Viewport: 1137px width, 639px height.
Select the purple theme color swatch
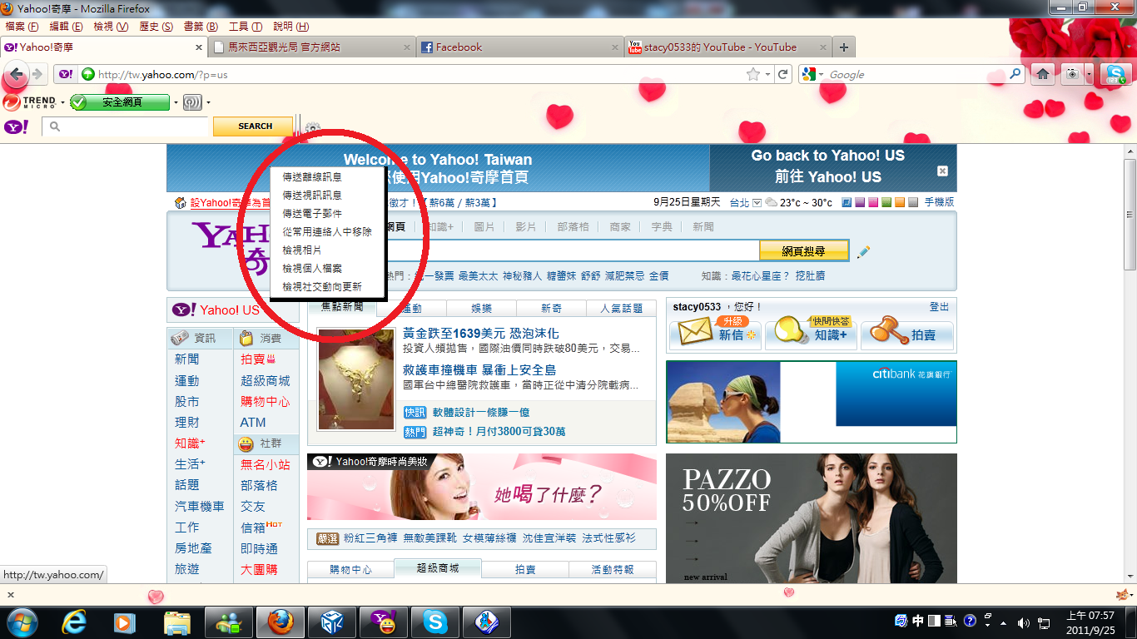(x=860, y=202)
